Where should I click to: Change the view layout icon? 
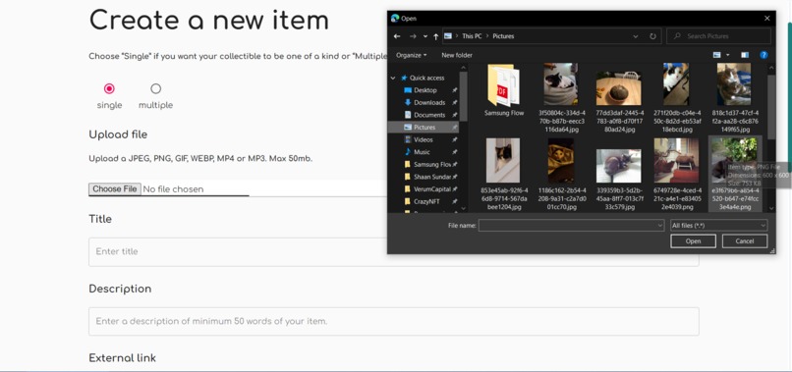pyautogui.click(x=716, y=55)
